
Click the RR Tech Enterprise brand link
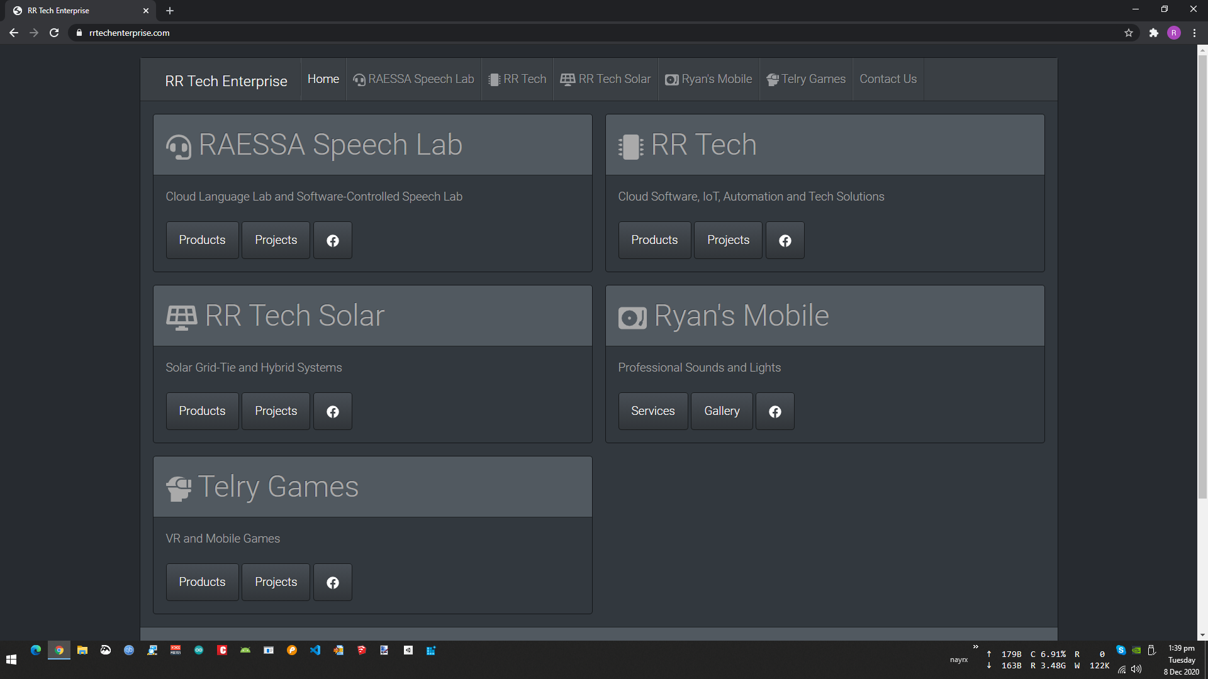[226, 81]
